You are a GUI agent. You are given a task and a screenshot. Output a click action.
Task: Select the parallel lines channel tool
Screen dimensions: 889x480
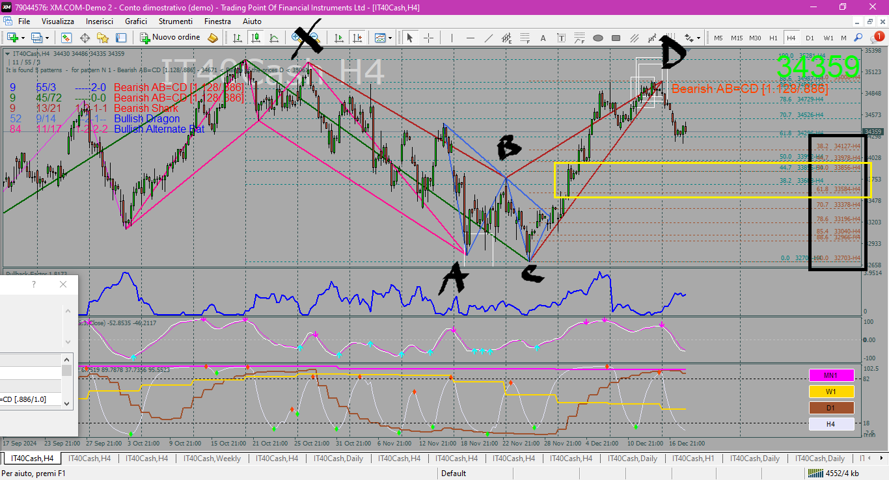coord(635,38)
